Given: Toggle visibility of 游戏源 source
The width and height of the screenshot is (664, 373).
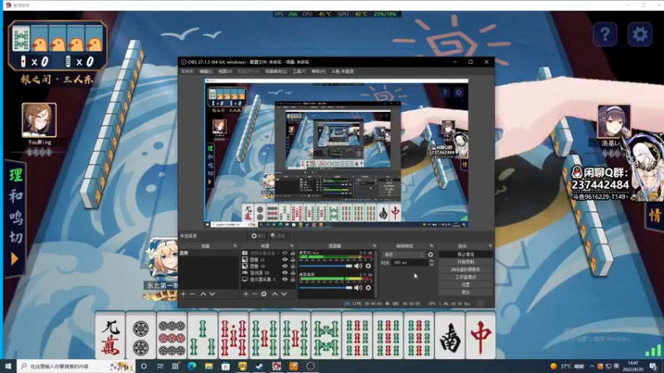Looking at the screenshot, I should (x=285, y=273).
